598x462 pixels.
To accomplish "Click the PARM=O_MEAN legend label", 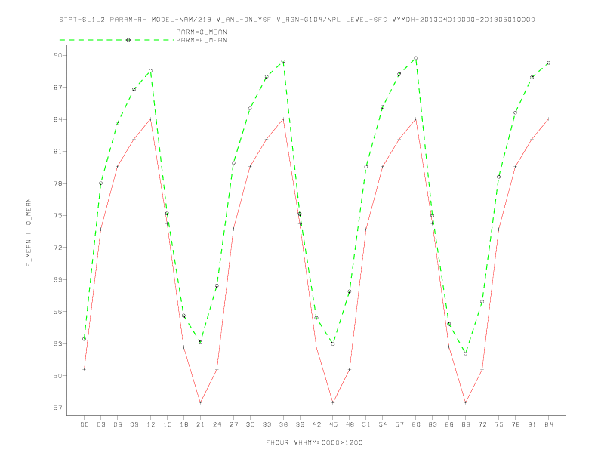I will tap(202, 32).
